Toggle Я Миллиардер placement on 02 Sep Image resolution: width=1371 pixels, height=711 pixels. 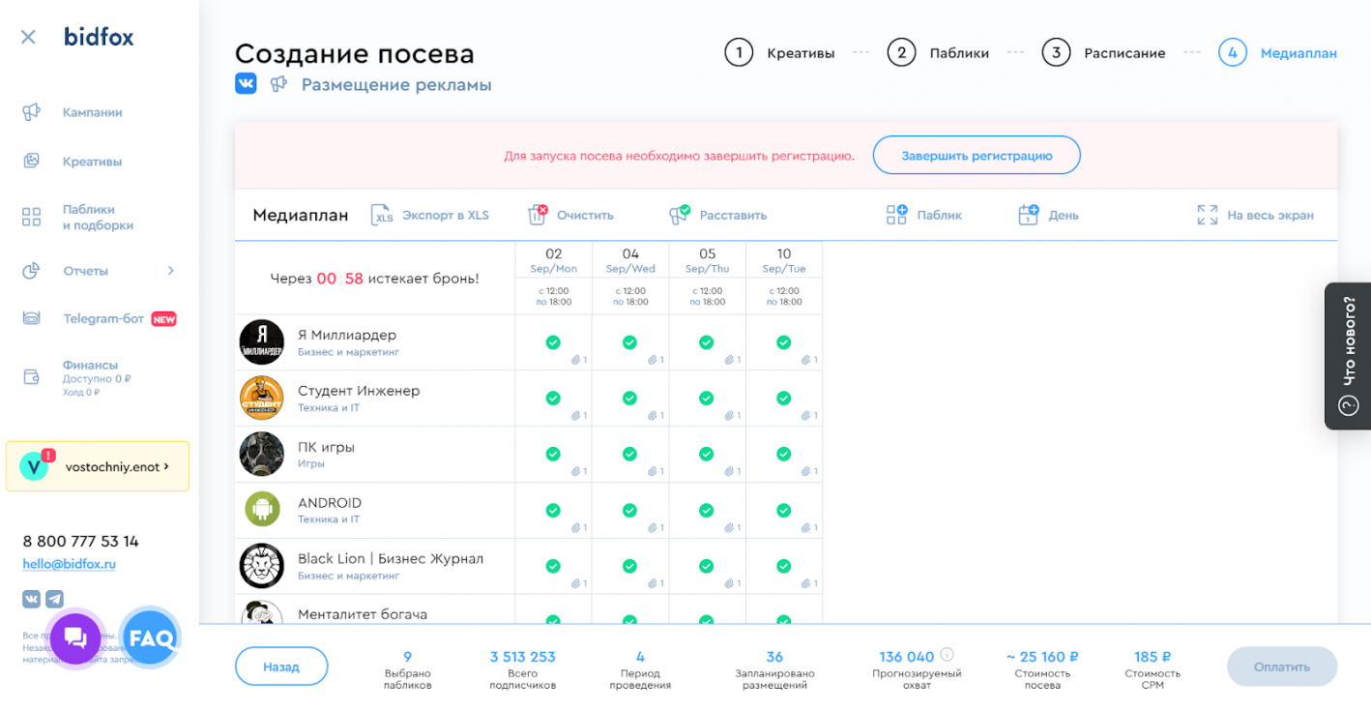553,342
